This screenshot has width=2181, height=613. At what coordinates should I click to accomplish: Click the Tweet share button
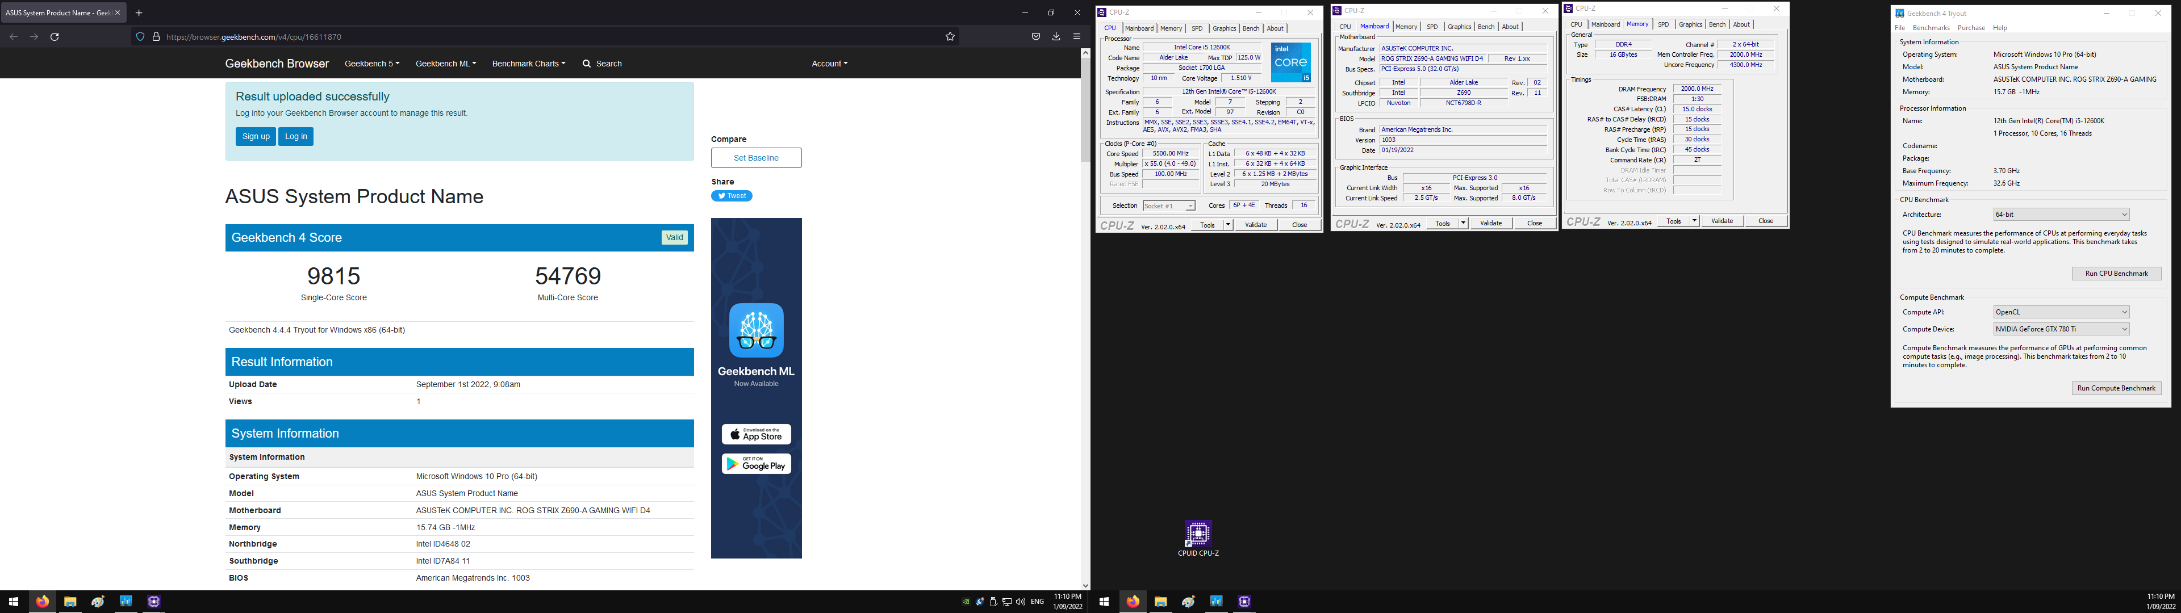tap(732, 196)
